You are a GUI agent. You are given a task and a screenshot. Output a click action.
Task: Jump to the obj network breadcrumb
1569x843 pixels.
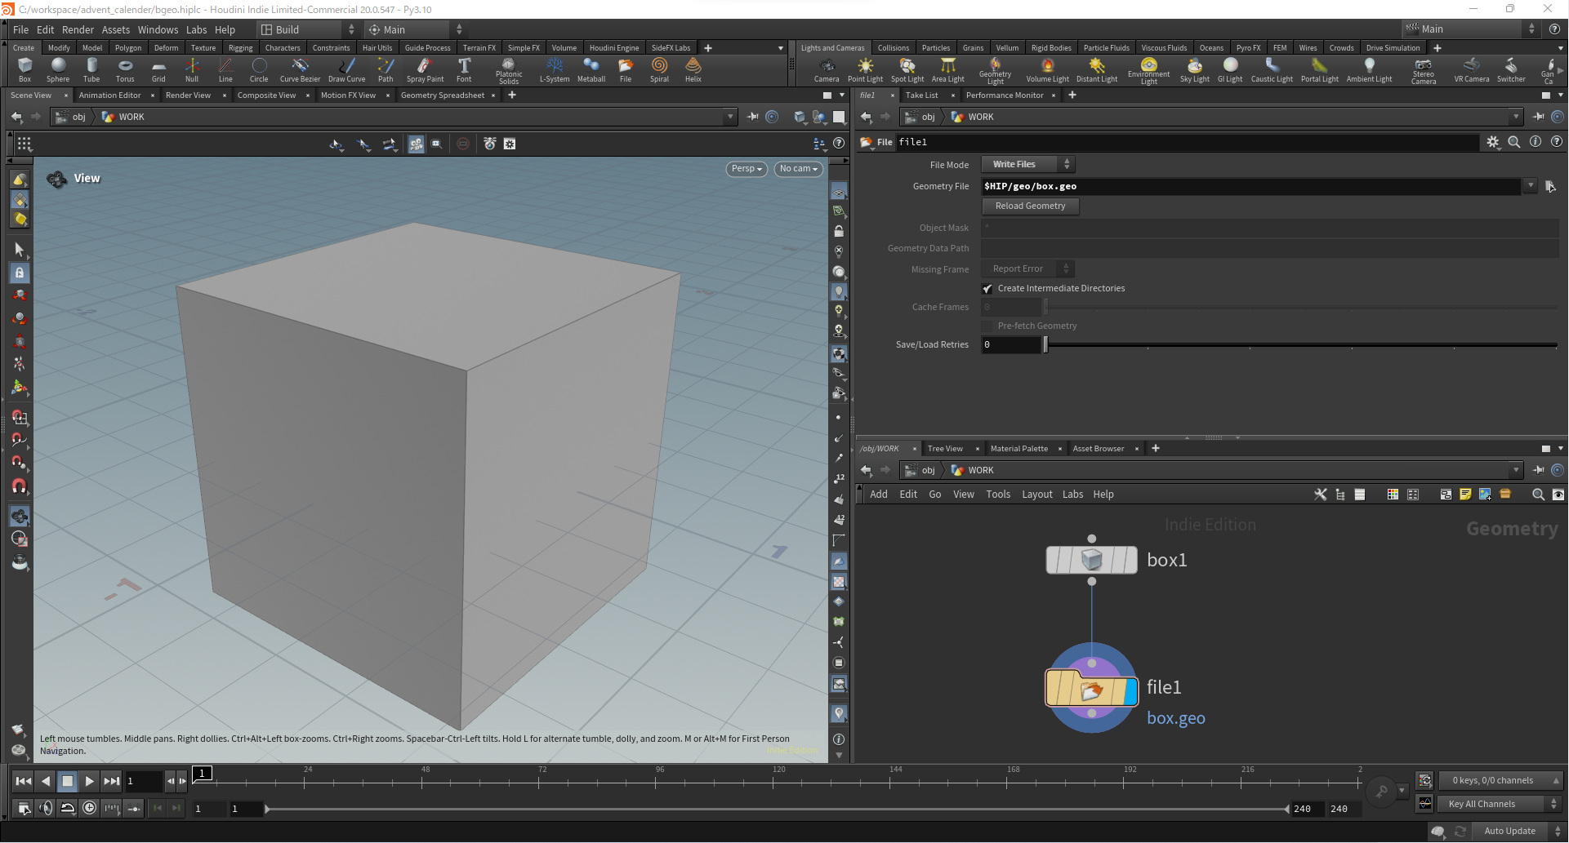click(x=928, y=470)
